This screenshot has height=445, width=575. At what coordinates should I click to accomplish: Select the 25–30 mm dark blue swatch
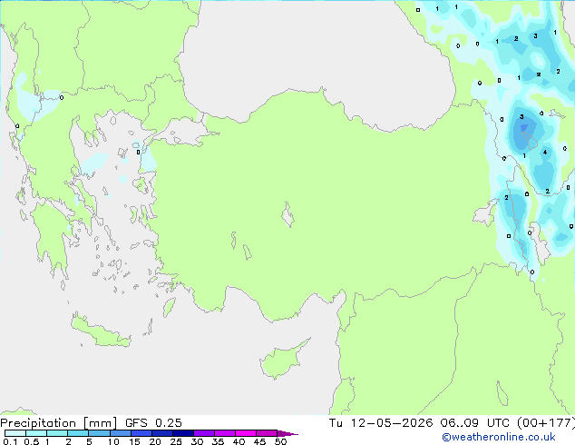(183, 433)
